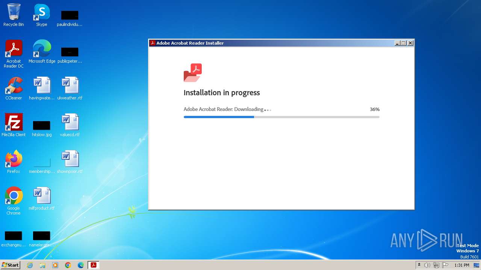
Task: Open the volume speaker tray icon
Action: coord(427,265)
